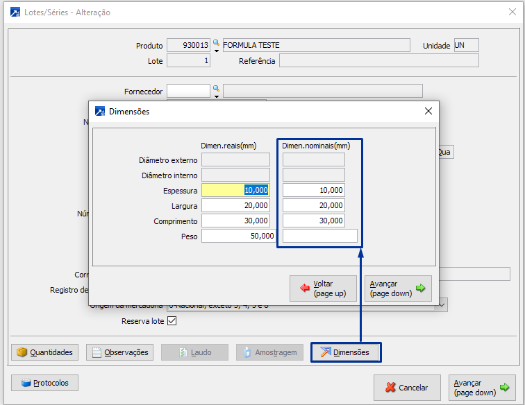Click the Diâmetro interno real field

click(x=235, y=175)
